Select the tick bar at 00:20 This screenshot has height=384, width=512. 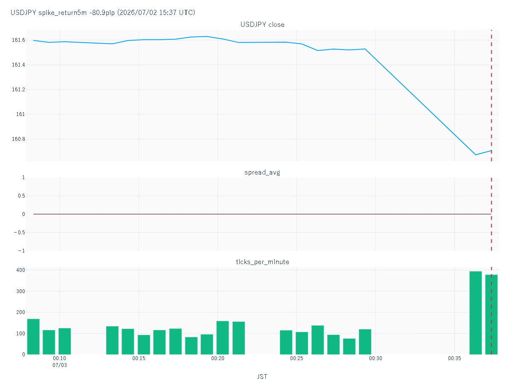pyautogui.click(x=223, y=337)
